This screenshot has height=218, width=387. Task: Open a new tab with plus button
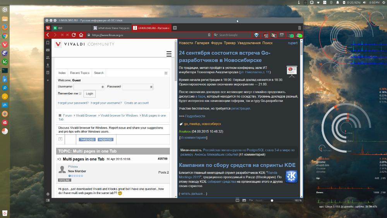click(175, 28)
